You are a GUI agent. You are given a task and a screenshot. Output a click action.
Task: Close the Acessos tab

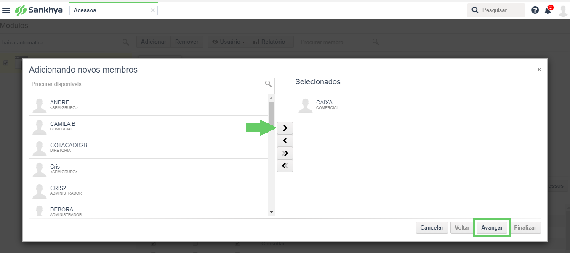point(153,10)
